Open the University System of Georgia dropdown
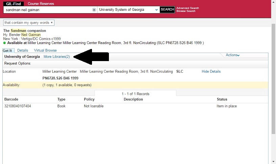276x164 pixels. 129,10
